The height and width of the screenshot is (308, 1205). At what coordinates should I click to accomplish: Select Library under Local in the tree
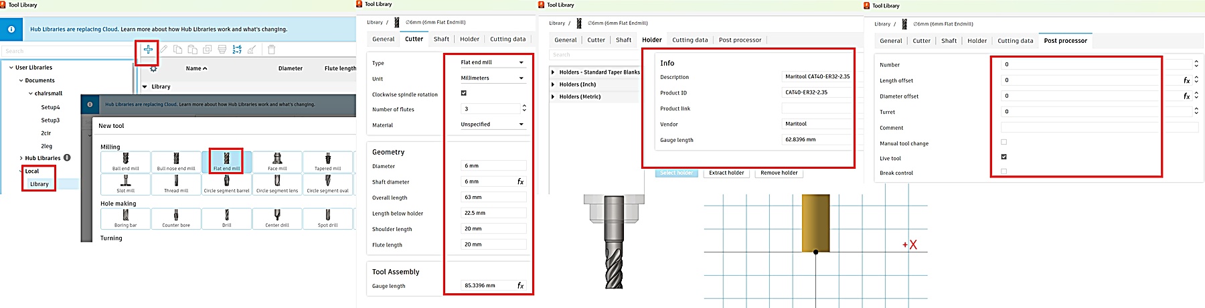click(x=39, y=184)
